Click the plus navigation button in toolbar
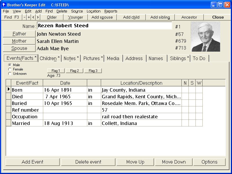This screenshot has height=174, width=232. [x=29, y=17]
